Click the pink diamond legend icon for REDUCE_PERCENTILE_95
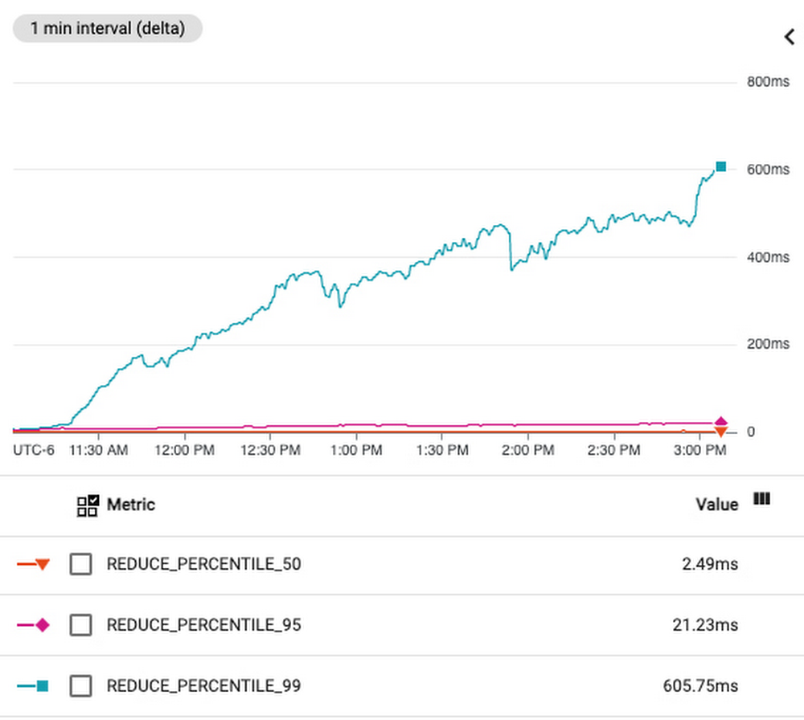The width and height of the screenshot is (804, 720). (x=43, y=625)
